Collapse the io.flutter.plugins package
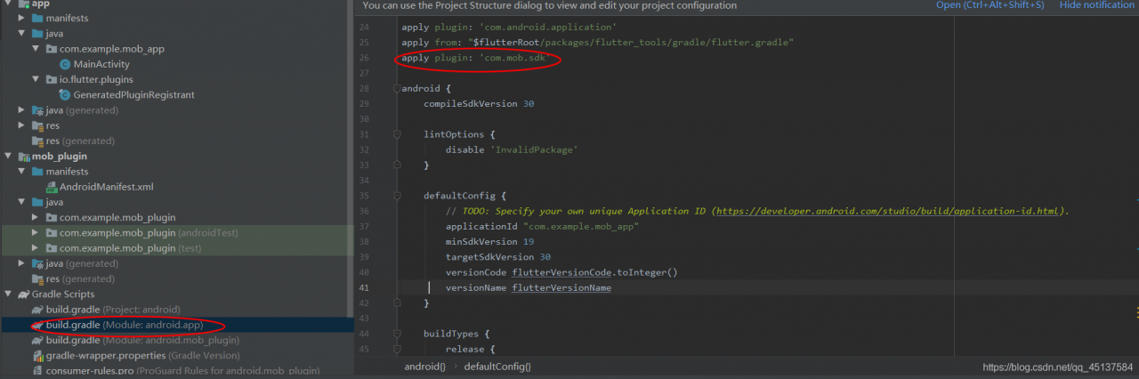 point(36,79)
